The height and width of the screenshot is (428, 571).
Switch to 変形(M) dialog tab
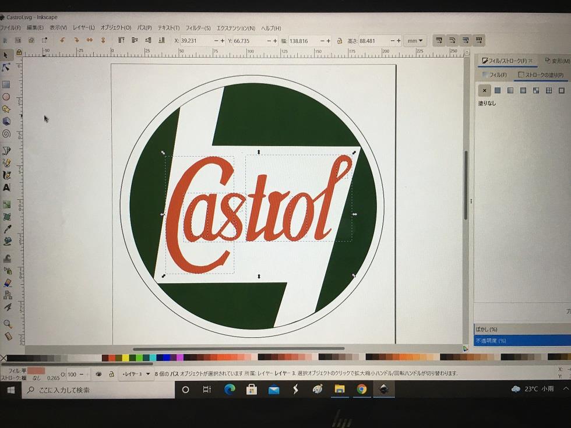click(x=558, y=61)
